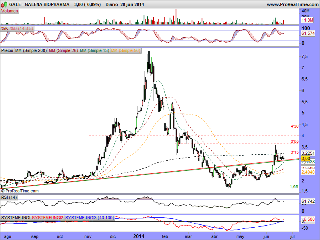Click the feb month label

coord(165,236)
